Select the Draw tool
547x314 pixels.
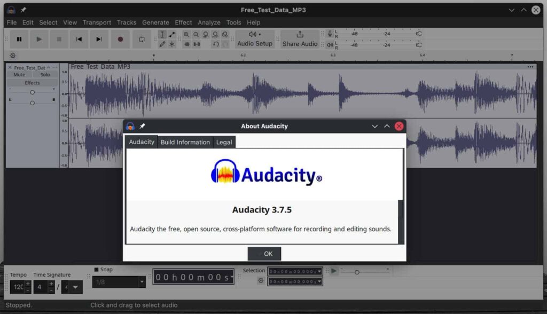pyautogui.click(x=163, y=44)
